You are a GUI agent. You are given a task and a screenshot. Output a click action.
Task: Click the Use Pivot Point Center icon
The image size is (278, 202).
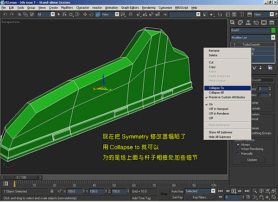(x=123, y=14)
